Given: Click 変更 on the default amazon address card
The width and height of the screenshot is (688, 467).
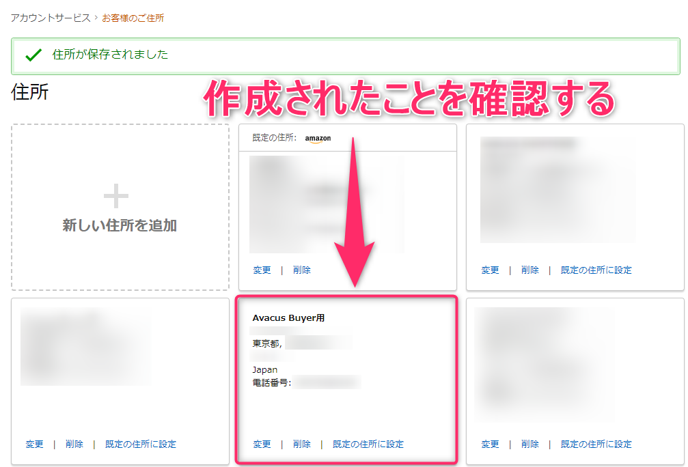Looking at the screenshot, I should (262, 270).
